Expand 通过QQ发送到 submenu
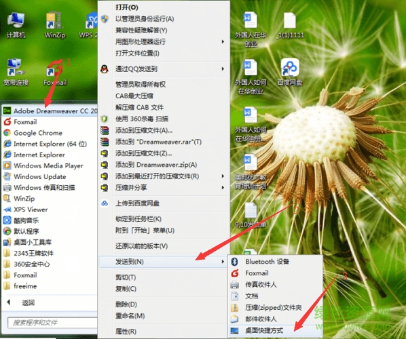The width and height of the screenshot is (406, 339). (164, 69)
